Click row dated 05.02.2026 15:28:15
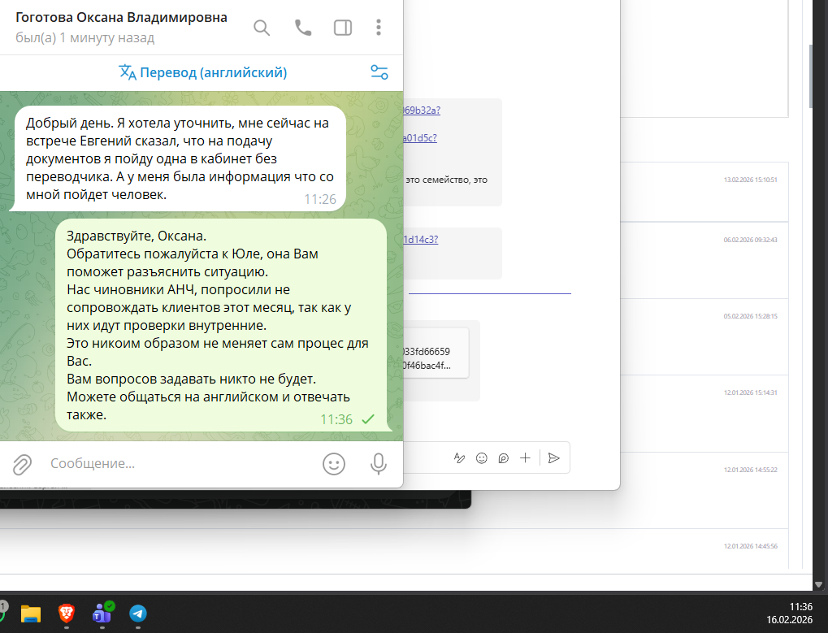The image size is (828, 633). (x=704, y=337)
